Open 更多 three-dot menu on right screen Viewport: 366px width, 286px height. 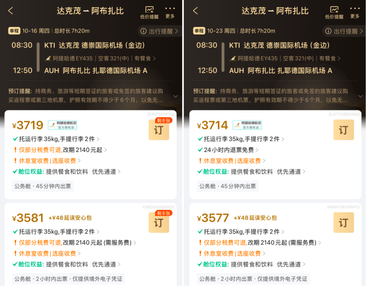coord(355,13)
